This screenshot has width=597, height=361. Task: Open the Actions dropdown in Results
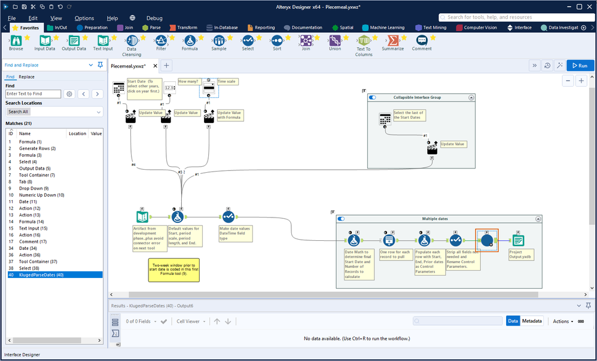coord(563,322)
